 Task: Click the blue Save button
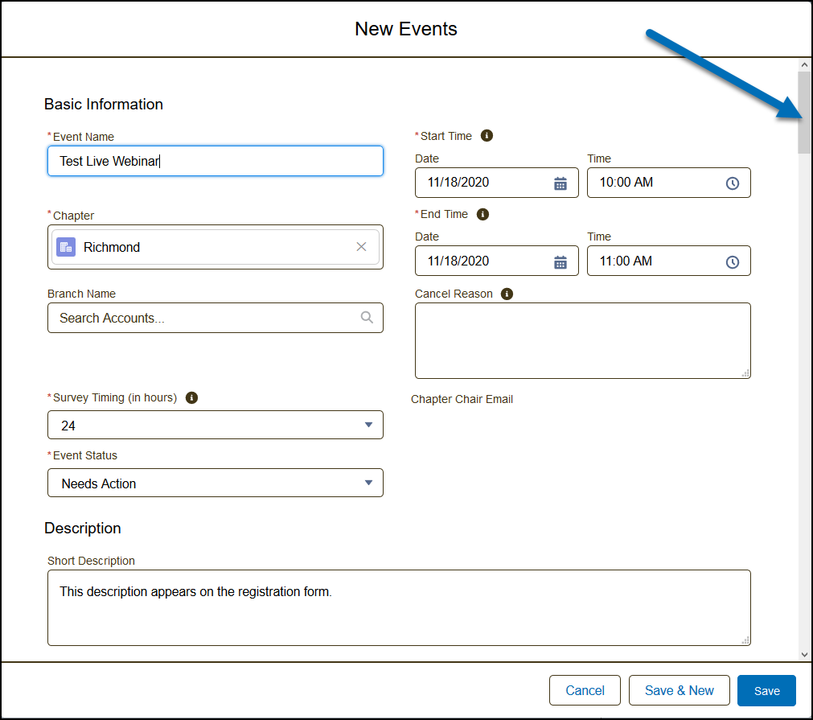click(766, 690)
